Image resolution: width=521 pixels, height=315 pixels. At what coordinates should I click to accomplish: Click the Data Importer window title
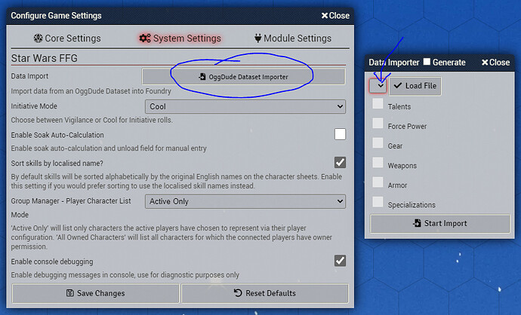pyautogui.click(x=394, y=63)
